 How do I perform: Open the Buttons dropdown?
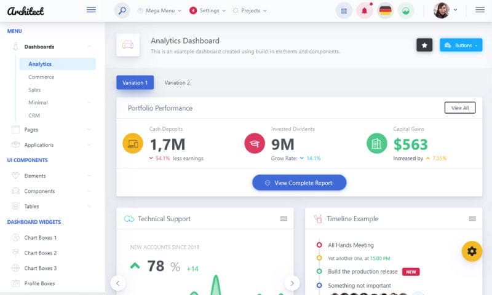[x=461, y=45]
